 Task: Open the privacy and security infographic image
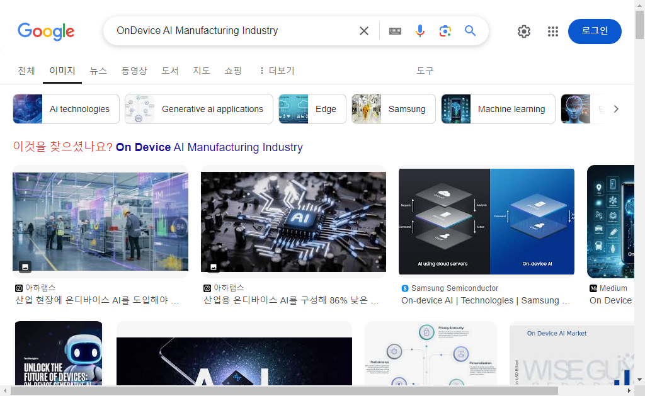click(431, 353)
